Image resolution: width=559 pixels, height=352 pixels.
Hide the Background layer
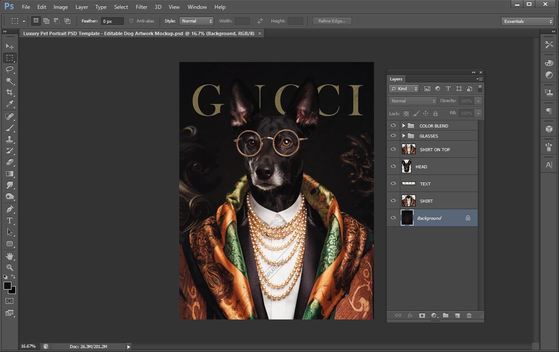pyautogui.click(x=393, y=218)
